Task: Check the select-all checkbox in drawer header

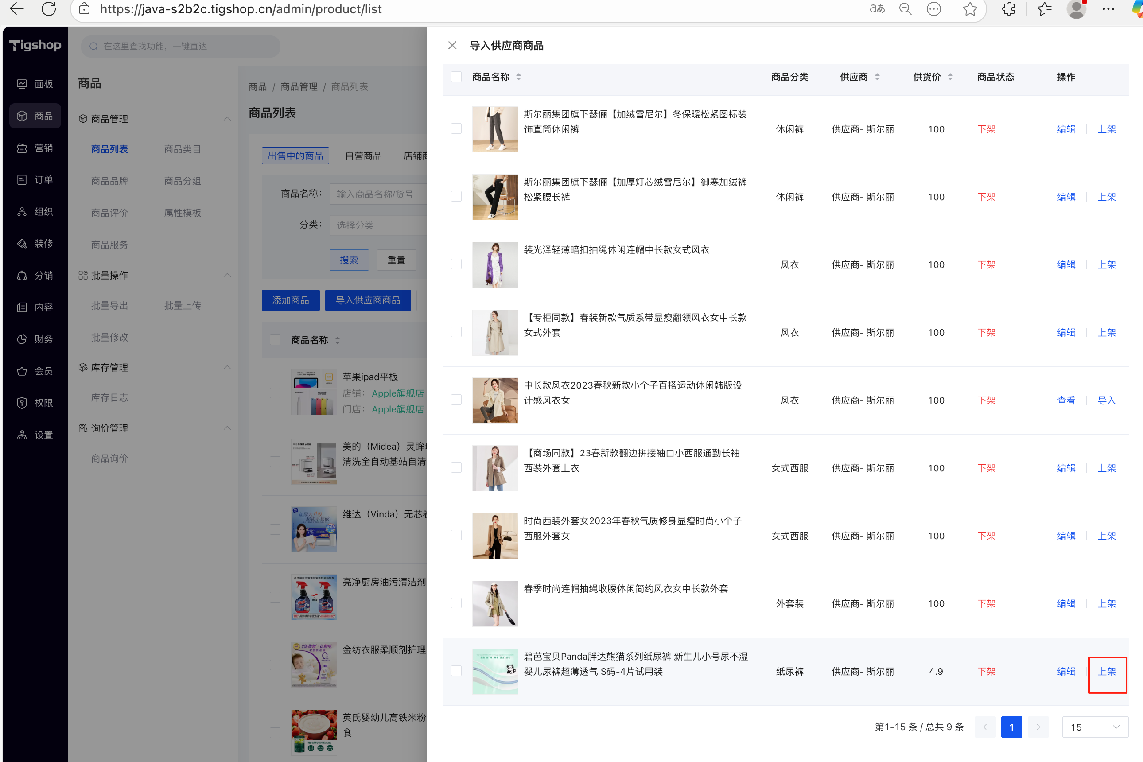Action: [x=456, y=77]
